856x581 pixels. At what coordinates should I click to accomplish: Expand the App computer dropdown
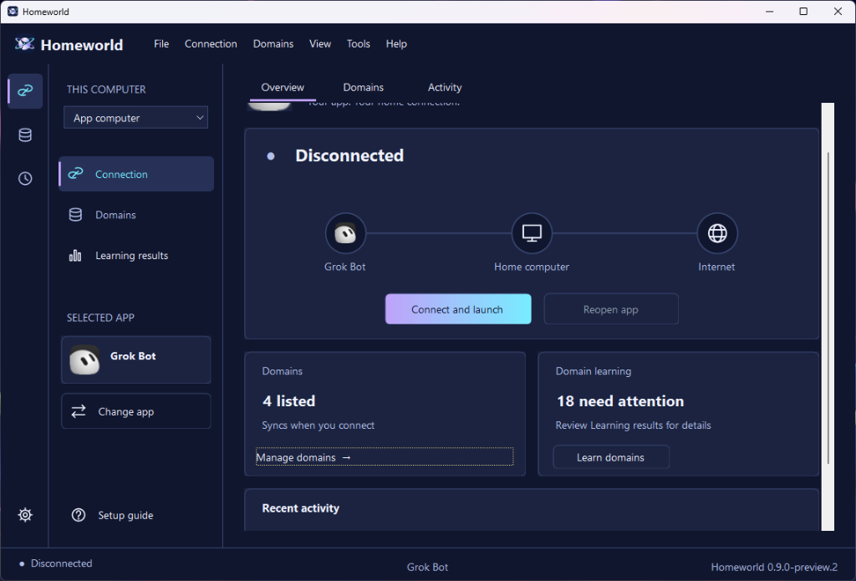(x=136, y=118)
